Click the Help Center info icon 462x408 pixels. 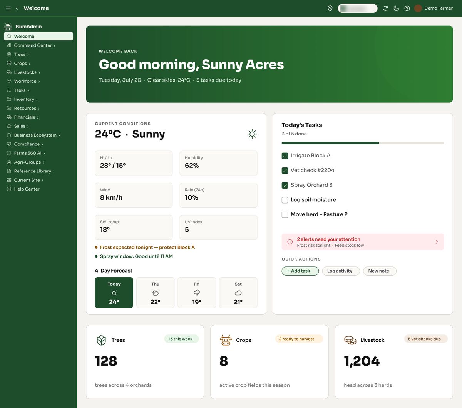(x=9, y=189)
